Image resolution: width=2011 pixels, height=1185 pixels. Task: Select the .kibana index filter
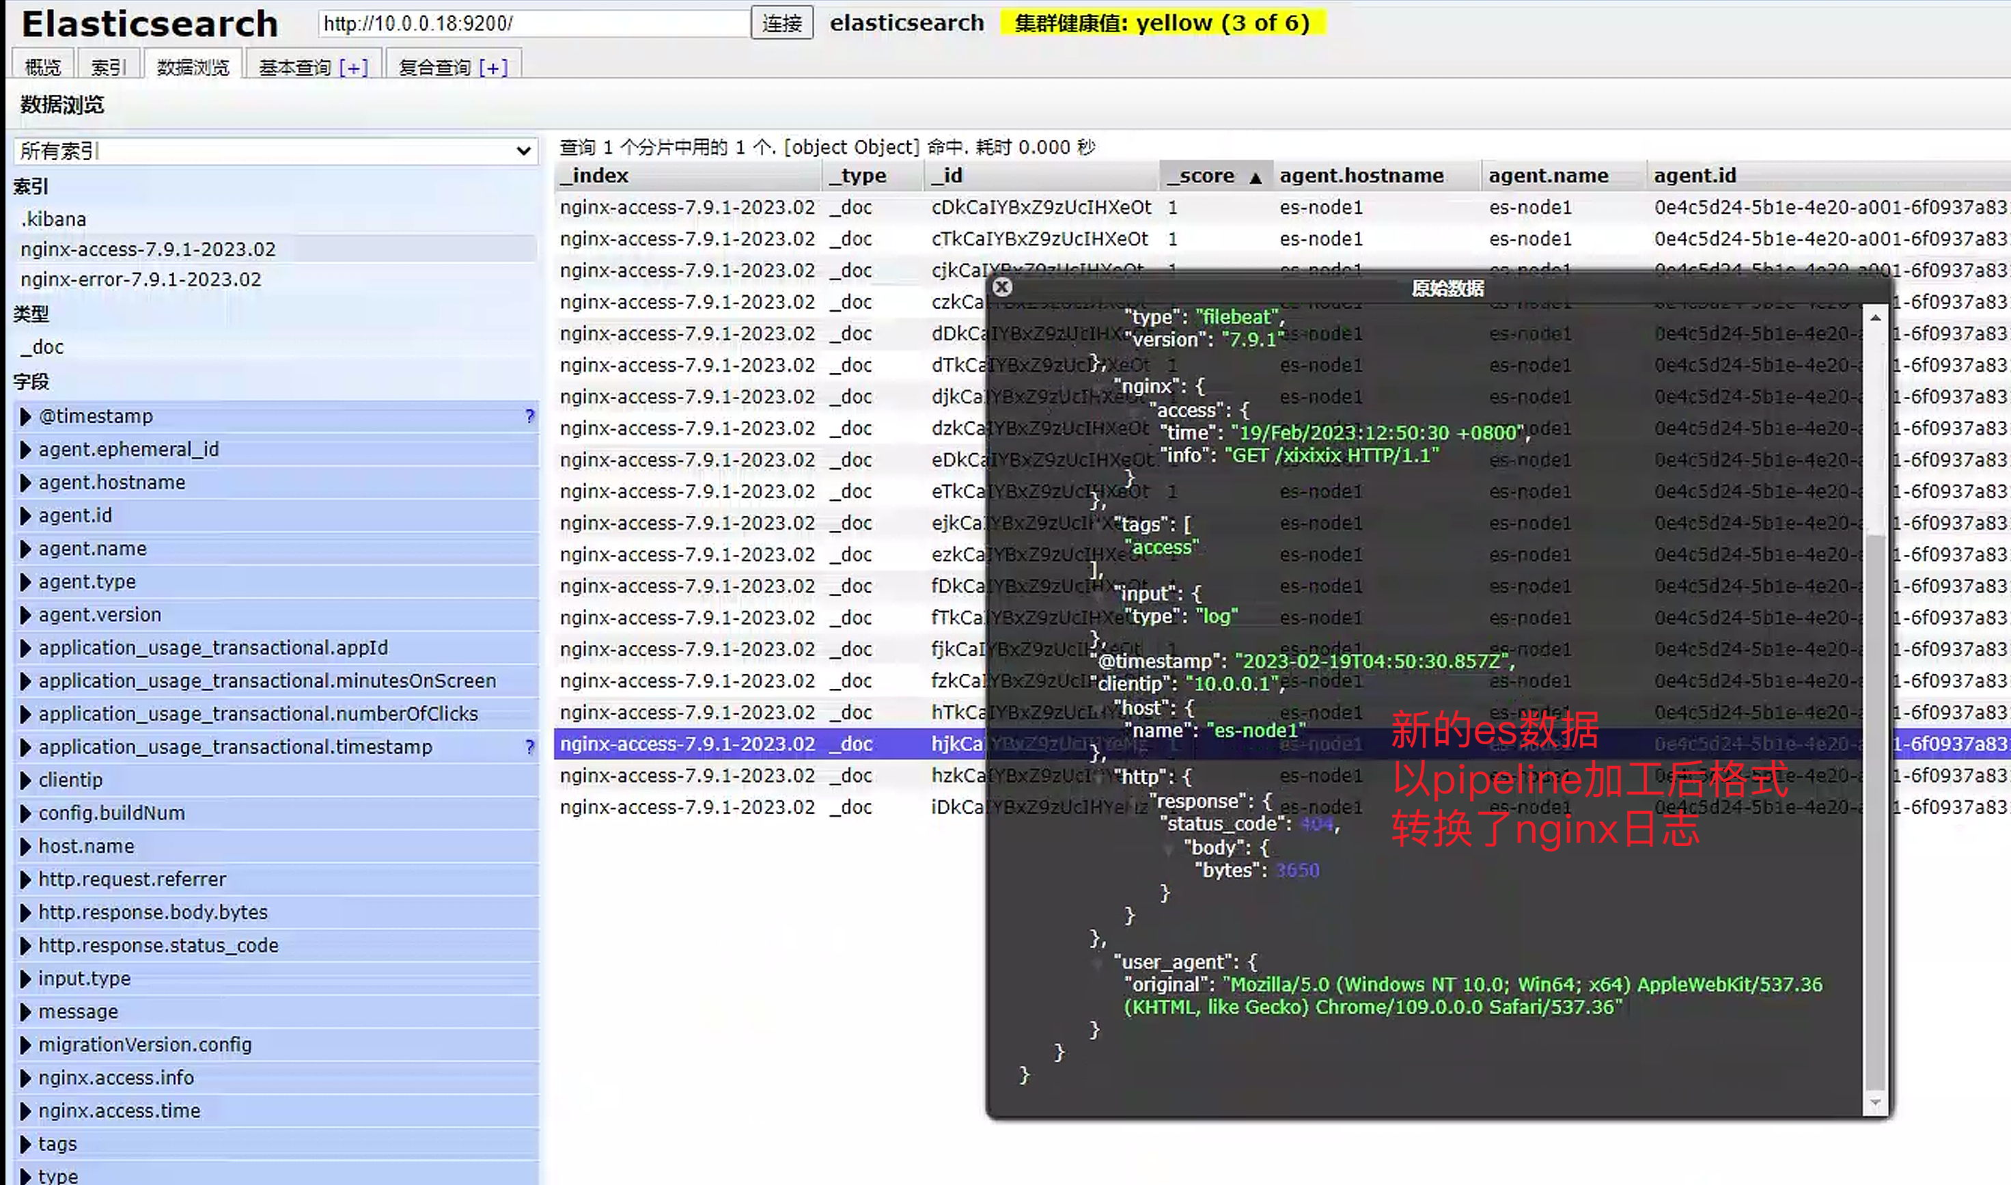pos(54,219)
